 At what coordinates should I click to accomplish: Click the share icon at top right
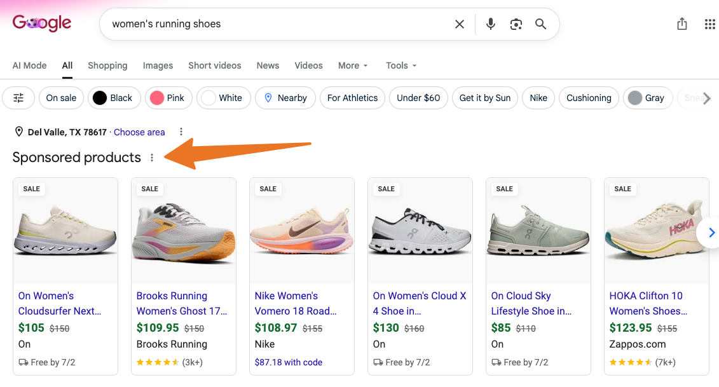click(x=682, y=24)
